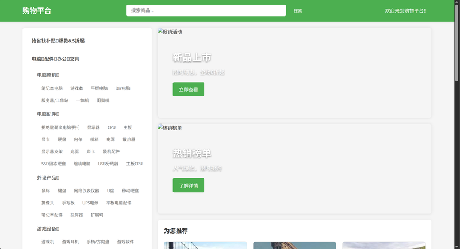Go to the USB分线器 category
This screenshot has height=249, width=460.
pos(108,164)
